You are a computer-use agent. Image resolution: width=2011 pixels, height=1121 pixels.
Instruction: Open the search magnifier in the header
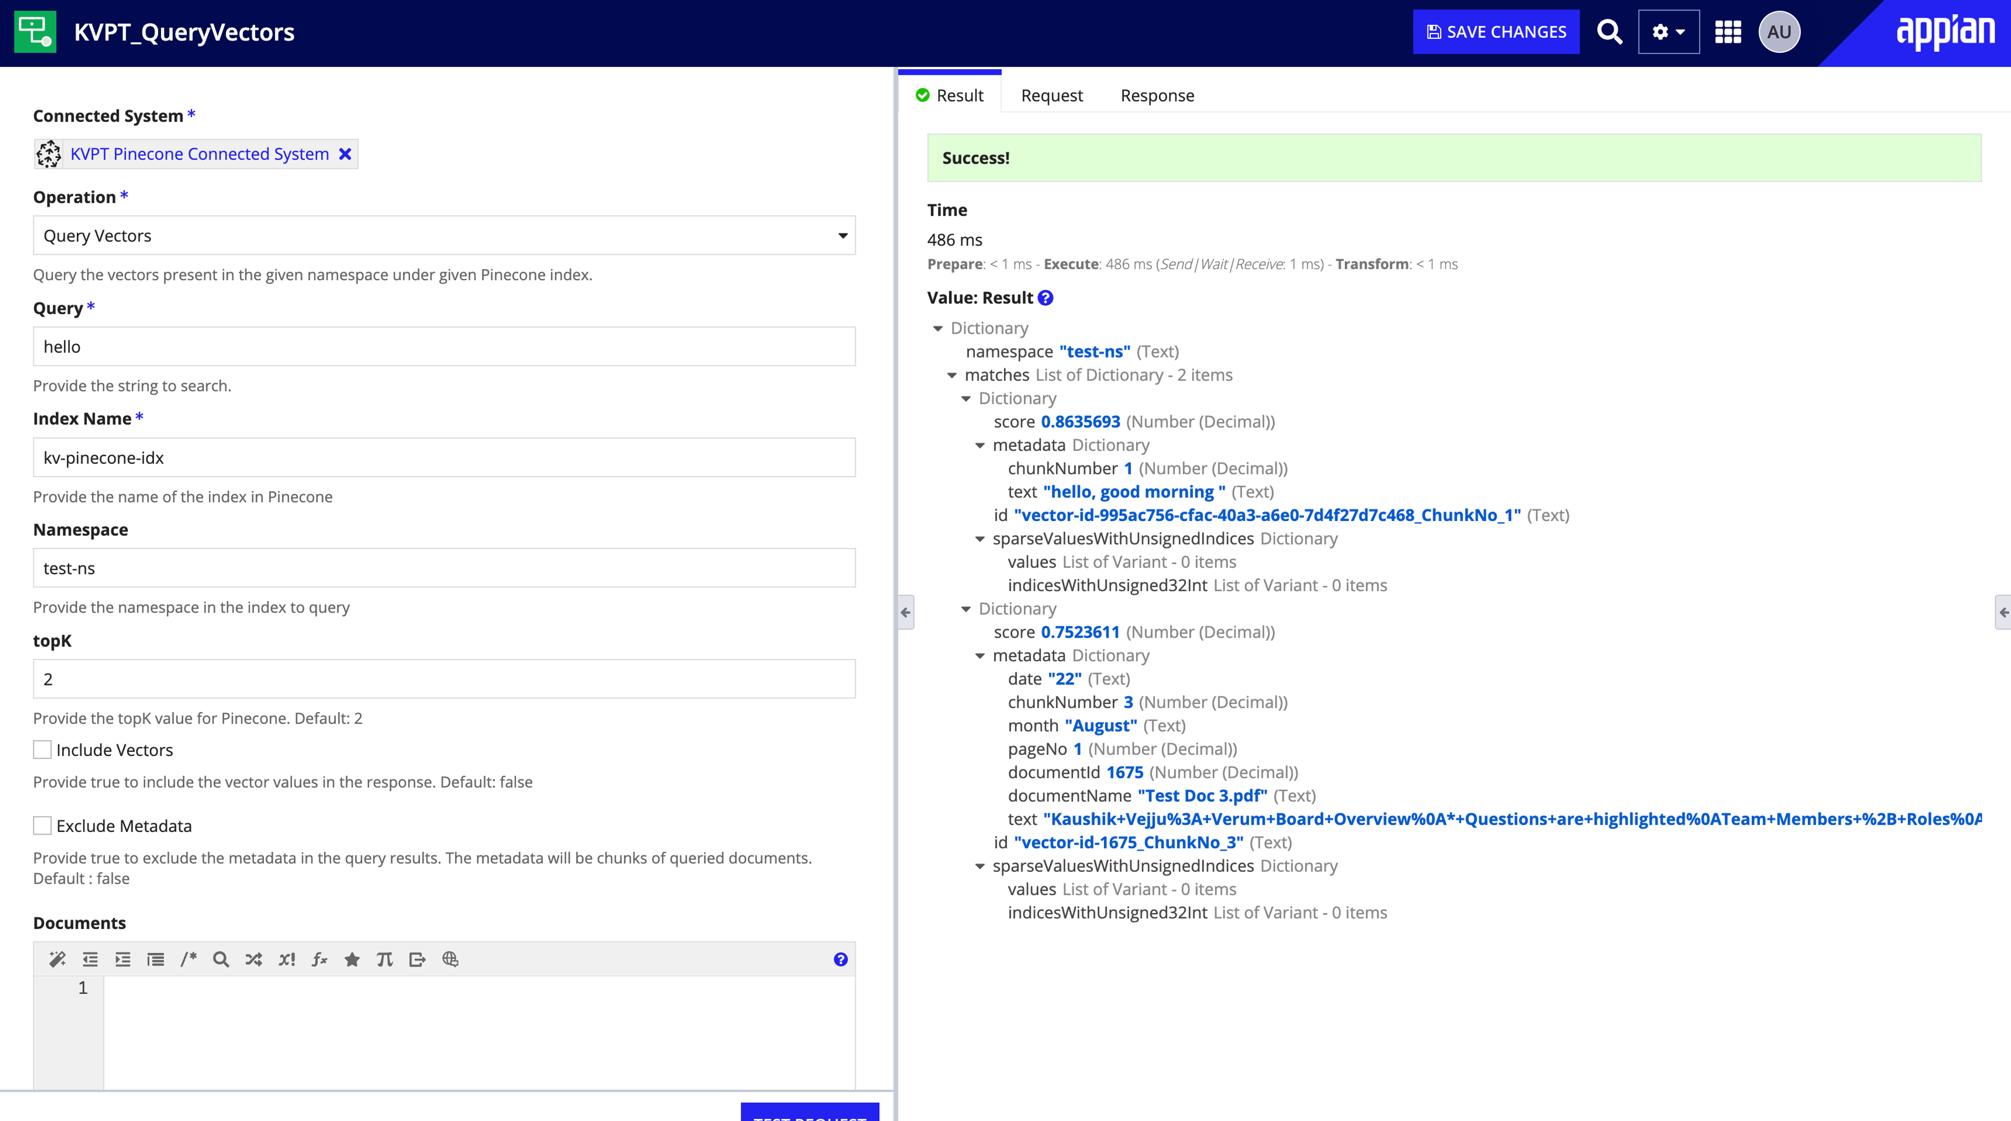click(1609, 32)
